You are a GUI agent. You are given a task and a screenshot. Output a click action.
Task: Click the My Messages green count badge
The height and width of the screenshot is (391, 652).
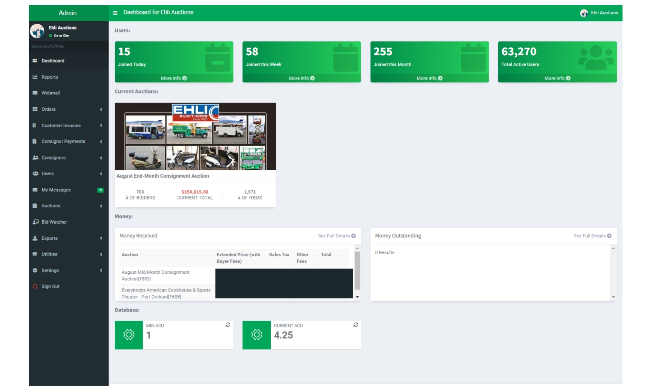tap(100, 190)
